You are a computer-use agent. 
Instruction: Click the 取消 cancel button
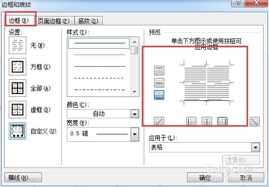click(x=246, y=178)
